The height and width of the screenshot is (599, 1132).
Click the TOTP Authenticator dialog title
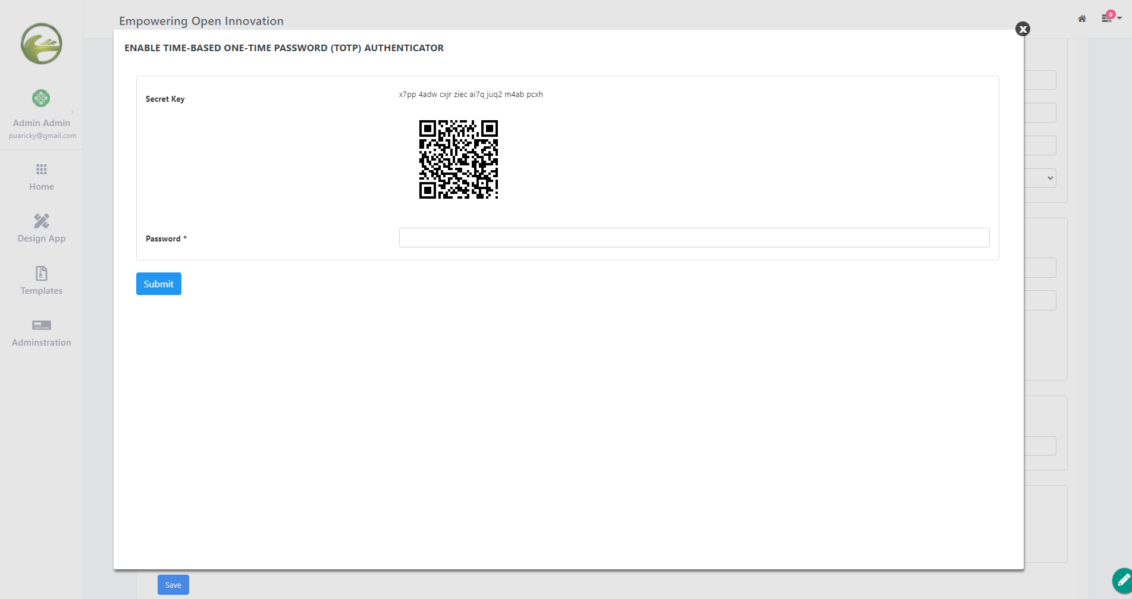pos(284,48)
